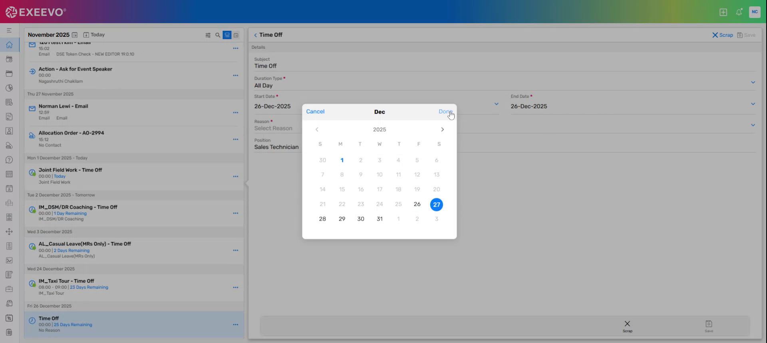Click the November 2025 month title
The width and height of the screenshot is (767, 343).
pyautogui.click(x=48, y=35)
